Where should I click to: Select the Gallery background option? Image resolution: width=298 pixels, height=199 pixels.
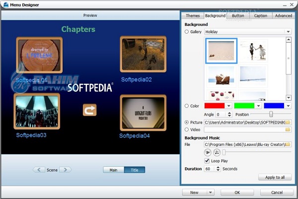click(x=187, y=32)
